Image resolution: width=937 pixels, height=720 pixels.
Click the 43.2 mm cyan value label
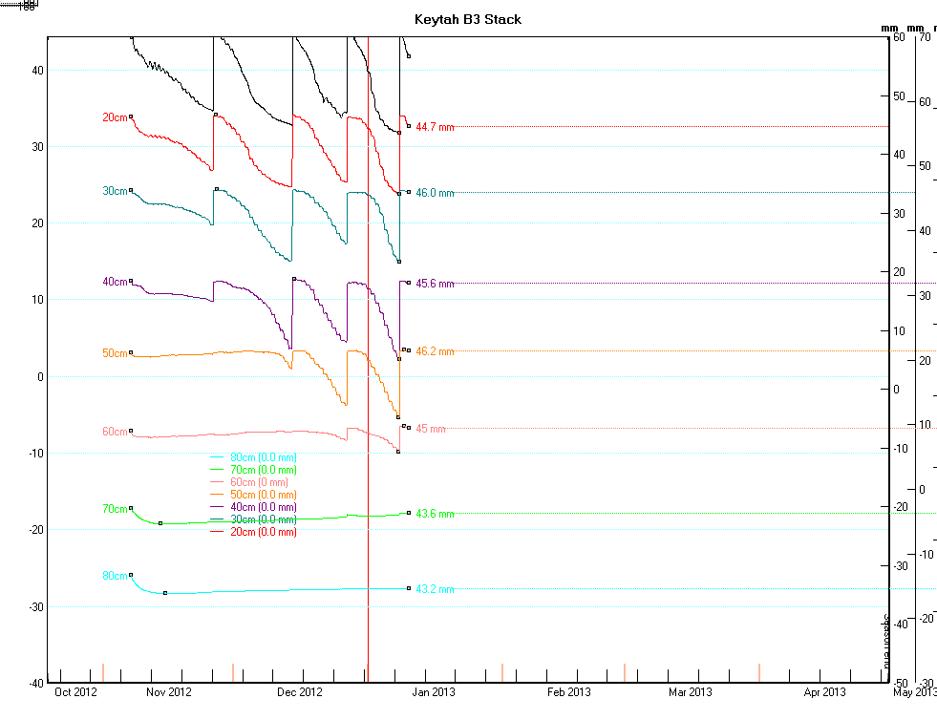[436, 589]
